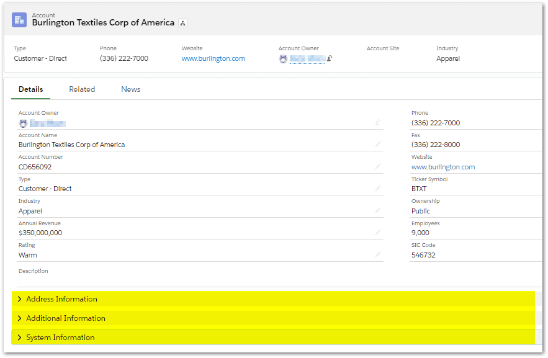Image resolution: width=548 pixels, height=358 pixels.
Task: Open the account hierarchy icon beside the title
Action: [x=182, y=23]
